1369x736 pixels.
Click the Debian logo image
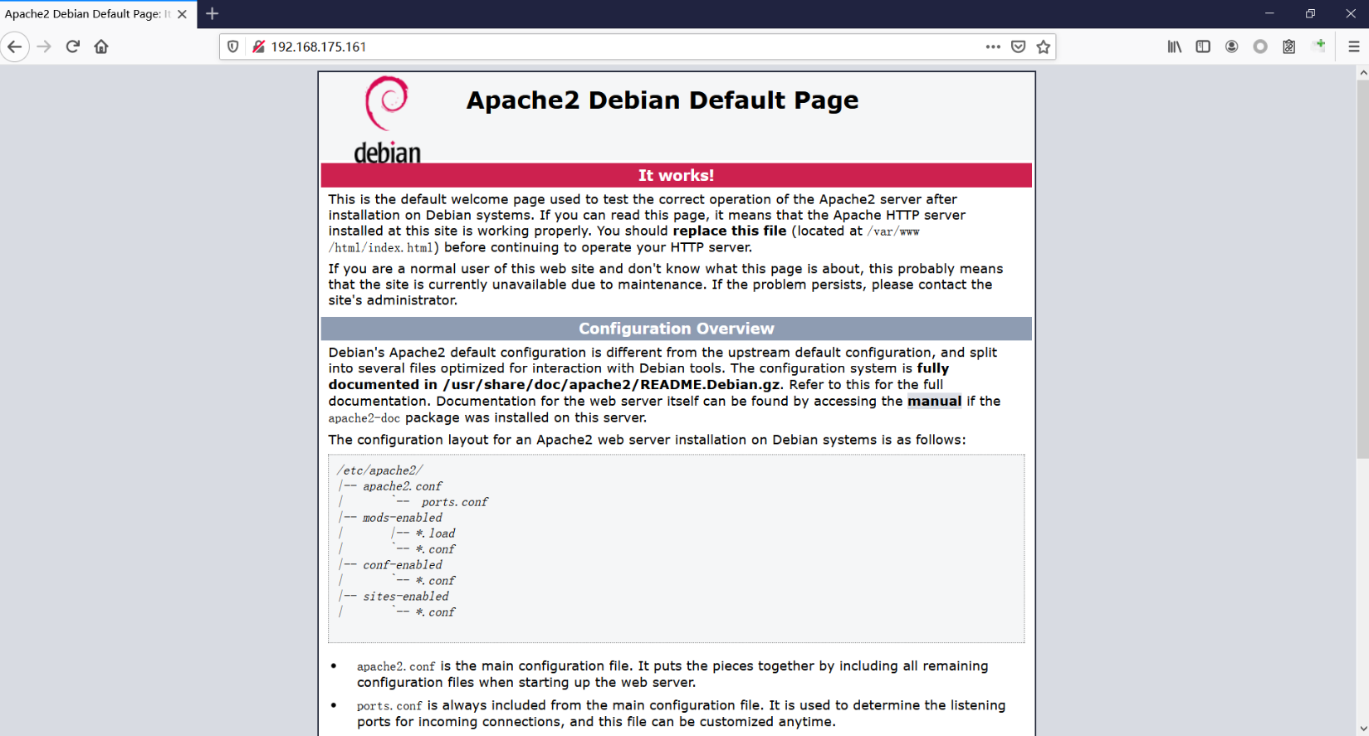(x=387, y=119)
